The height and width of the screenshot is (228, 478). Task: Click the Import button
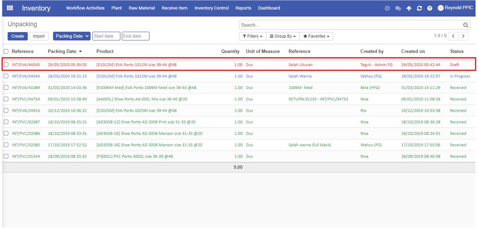39,36
